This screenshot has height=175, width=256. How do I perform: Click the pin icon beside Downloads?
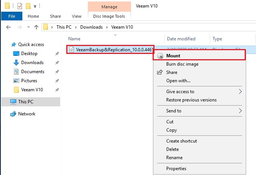pos(57,63)
